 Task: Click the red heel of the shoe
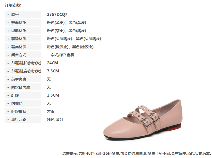pyautogui.click(x=173, y=128)
